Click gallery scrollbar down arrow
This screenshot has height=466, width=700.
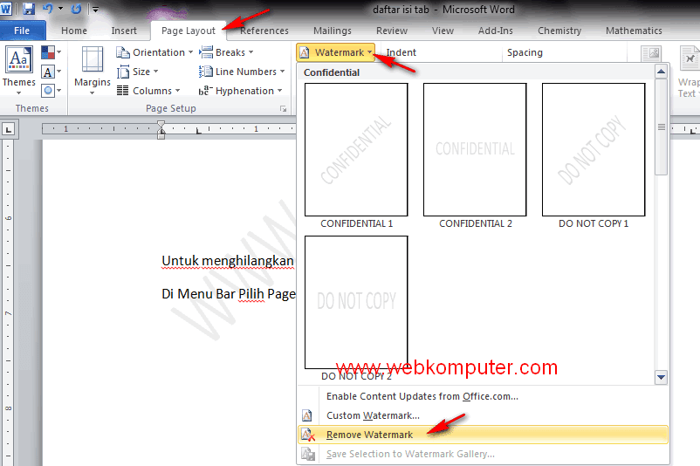(x=662, y=377)
